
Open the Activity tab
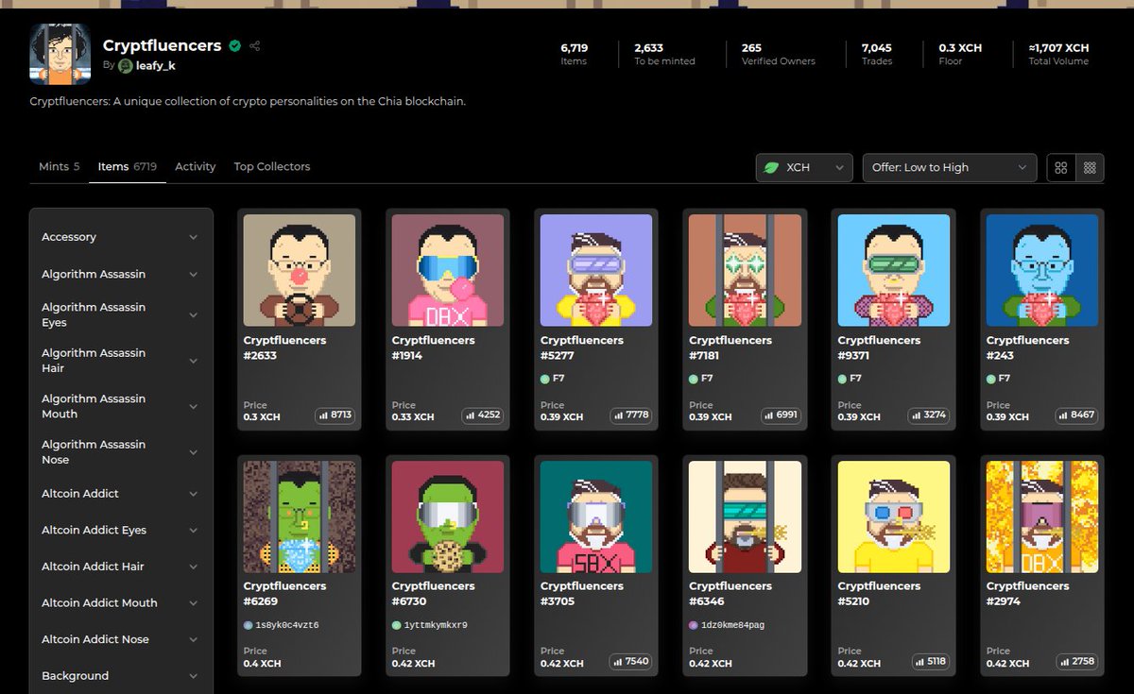196,166
